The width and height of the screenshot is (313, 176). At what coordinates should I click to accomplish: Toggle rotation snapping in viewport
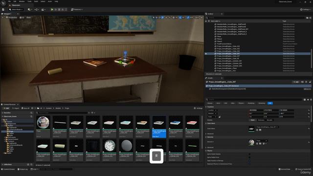click(180, 18)
